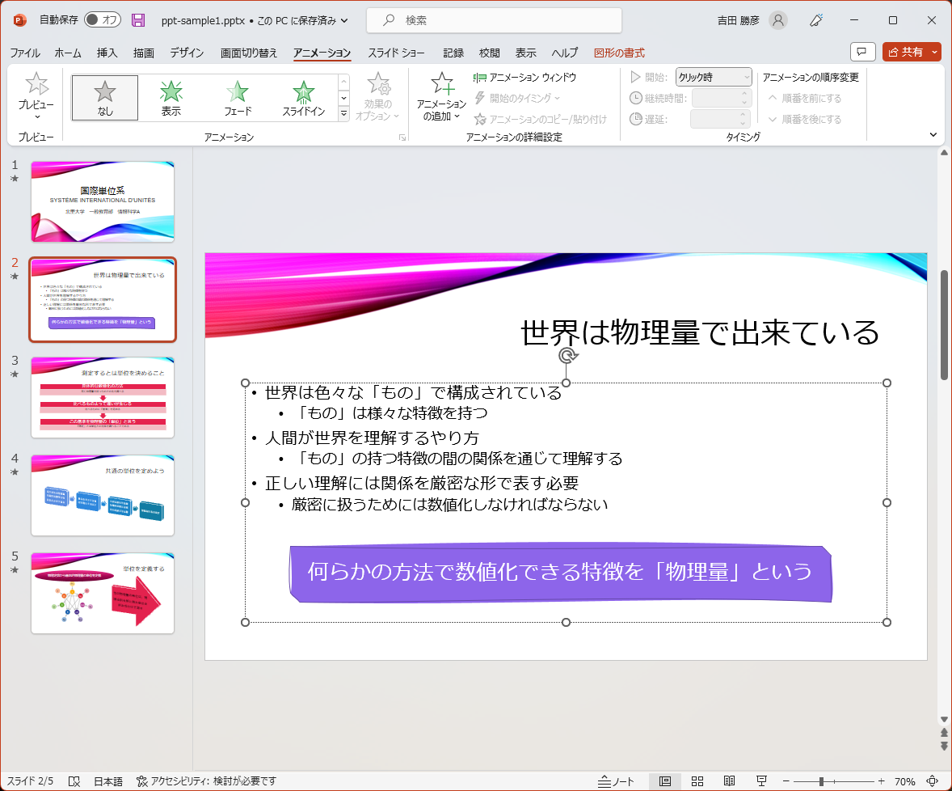Open the Animation Window pane
This screenshot has width=952, height=791.
point(525,78)
